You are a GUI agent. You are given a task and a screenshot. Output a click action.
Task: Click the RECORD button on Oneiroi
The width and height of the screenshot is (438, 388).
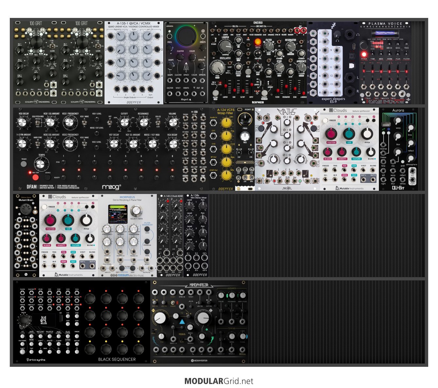point(216,93)
